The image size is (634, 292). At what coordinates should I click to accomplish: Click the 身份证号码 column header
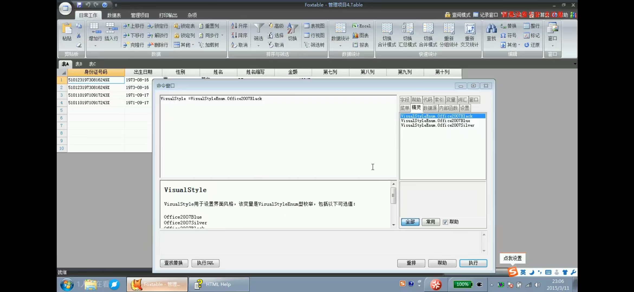tap(96, 72)
